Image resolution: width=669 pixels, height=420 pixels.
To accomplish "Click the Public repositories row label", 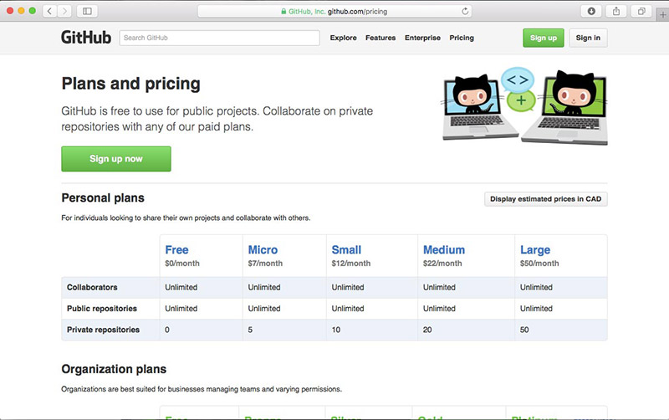I will 102,308.
